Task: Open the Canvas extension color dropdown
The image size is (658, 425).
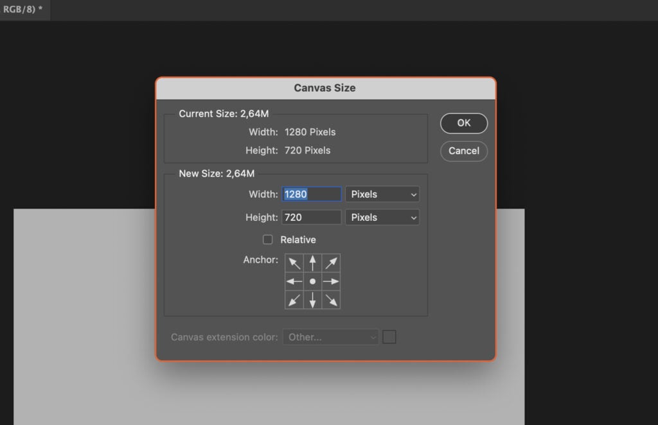Action: click(x=330, y=336)
